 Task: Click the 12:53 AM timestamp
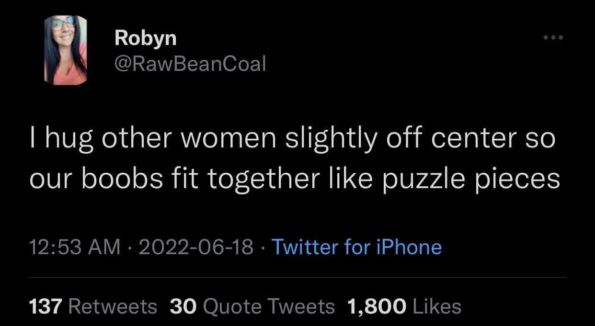[x=75, y=247]
